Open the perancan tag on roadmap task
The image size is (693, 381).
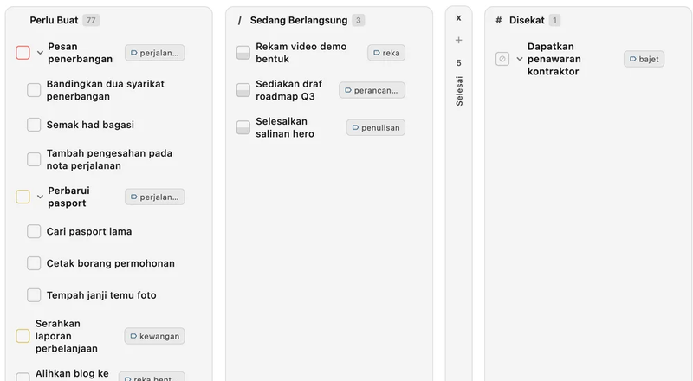[x=372, y=90]
